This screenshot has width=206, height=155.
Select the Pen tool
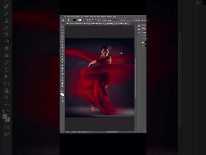(62, 71)
